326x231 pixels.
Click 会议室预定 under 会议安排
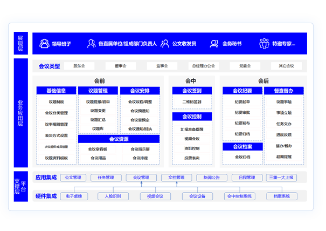140,120
